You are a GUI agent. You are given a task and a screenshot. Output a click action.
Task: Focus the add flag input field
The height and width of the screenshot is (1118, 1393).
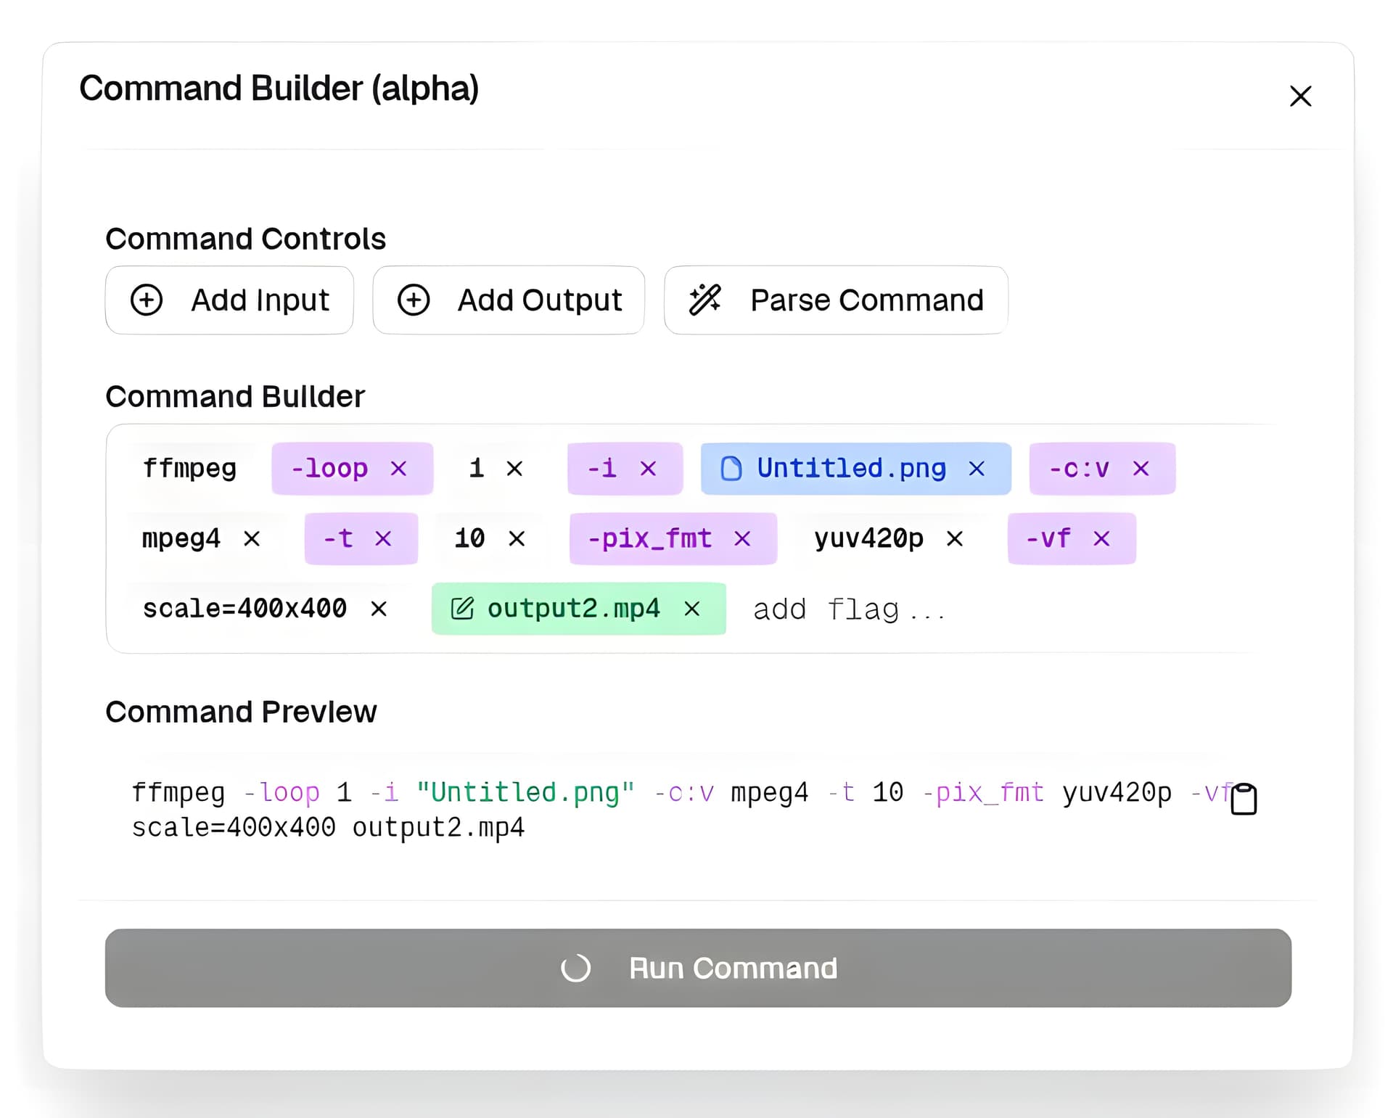[849, 609]
